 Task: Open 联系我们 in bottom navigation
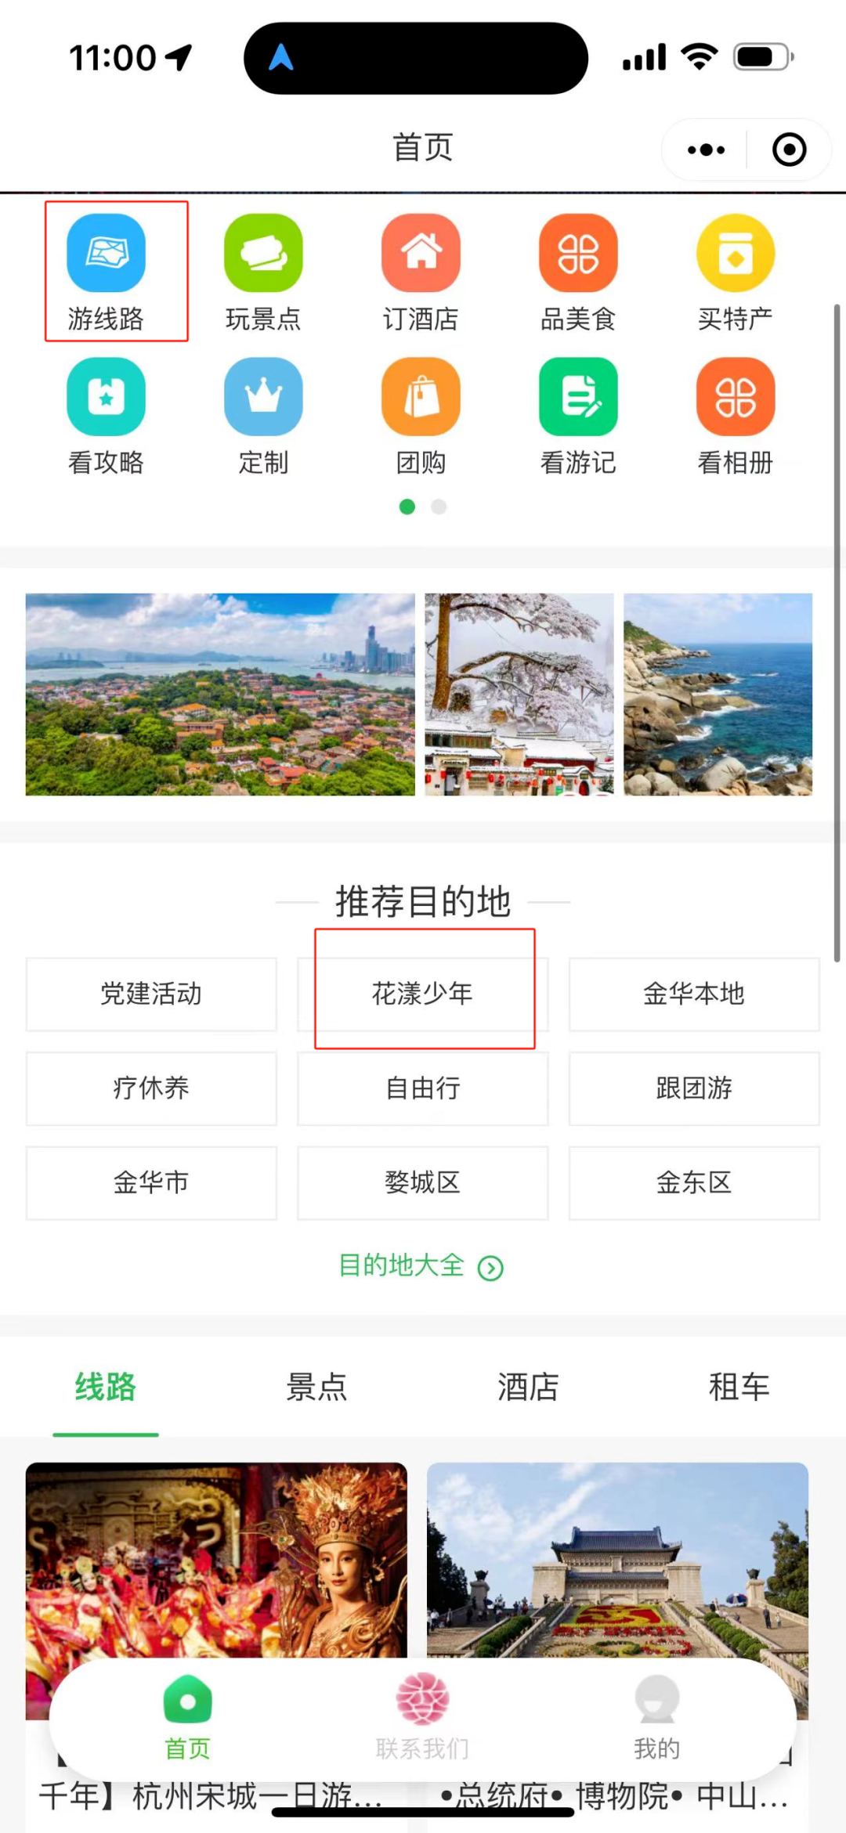tap(422, 1717)
